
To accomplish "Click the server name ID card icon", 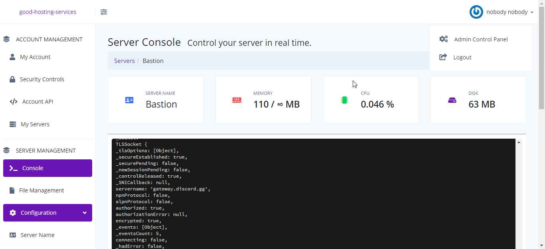I will point(129,100).
